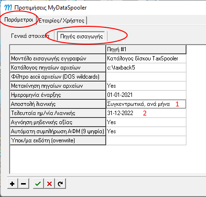The height and width of the screenshot is (197, 206).
Task: Add a new source with plus icon
Action: (12, 184)
